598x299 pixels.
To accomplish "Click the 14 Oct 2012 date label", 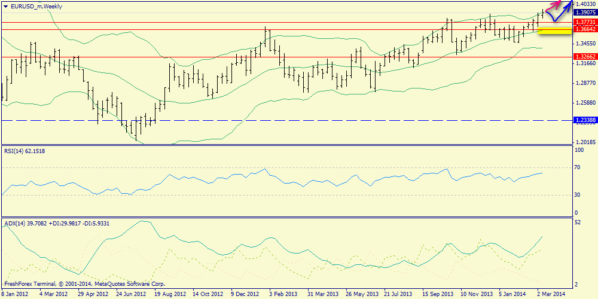I will [208, 294].
